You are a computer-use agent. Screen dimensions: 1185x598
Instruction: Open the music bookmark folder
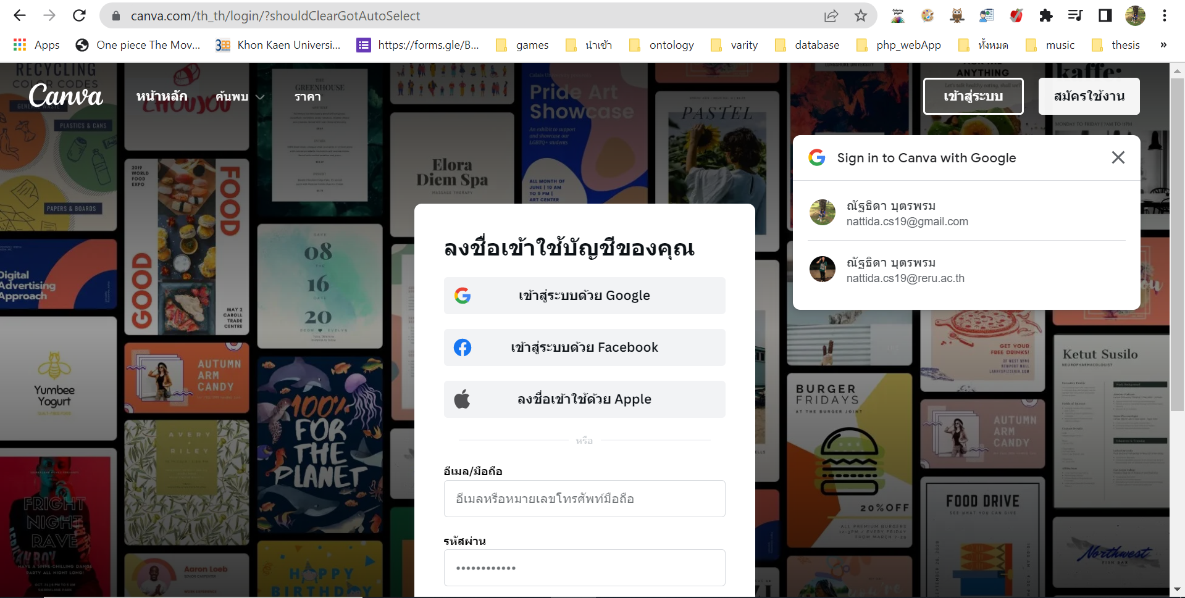1050,45
